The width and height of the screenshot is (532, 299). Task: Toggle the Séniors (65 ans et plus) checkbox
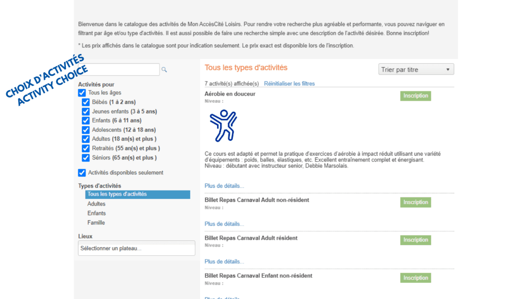tap(86, 158)
